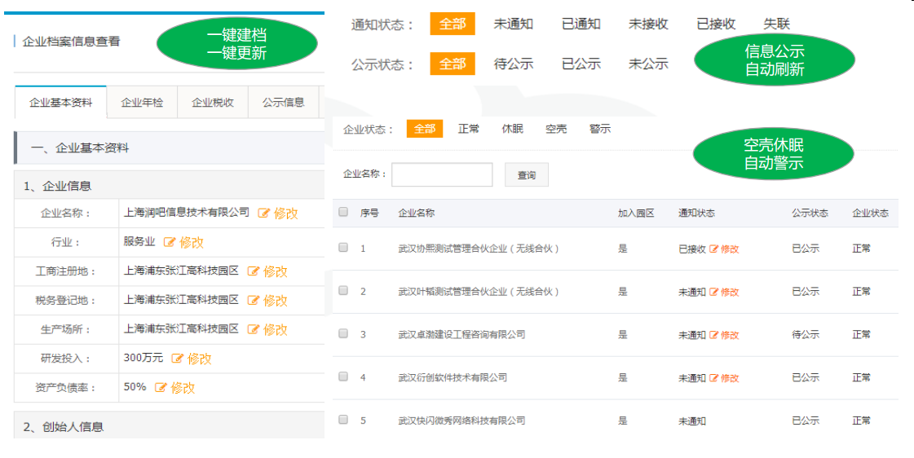Select 失联 under 通知状态 filter
Image resolution: width=914 pixels, height=458 pixels.
click(x=776, y=24)
